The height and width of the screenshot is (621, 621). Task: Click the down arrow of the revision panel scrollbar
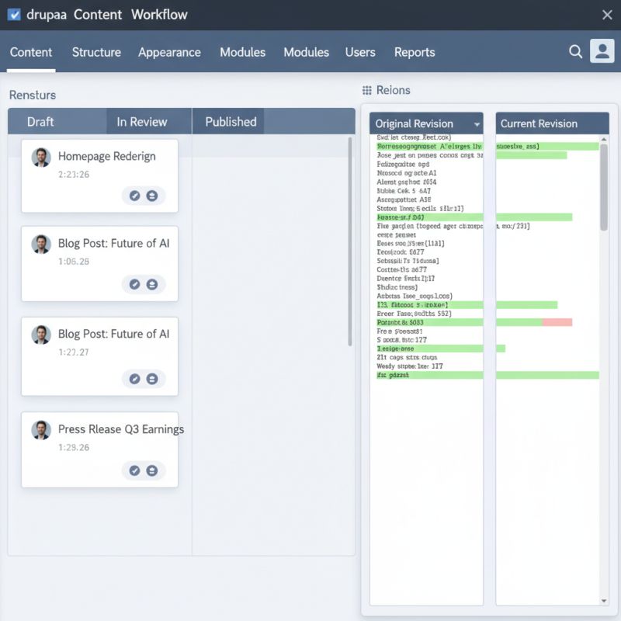click(604, 601)
